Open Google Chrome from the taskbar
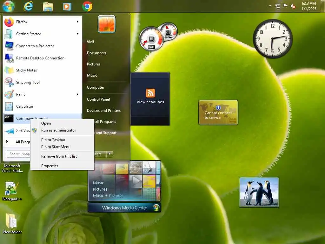Viewport: 325px width, 244px height. (x=87, y=6)
